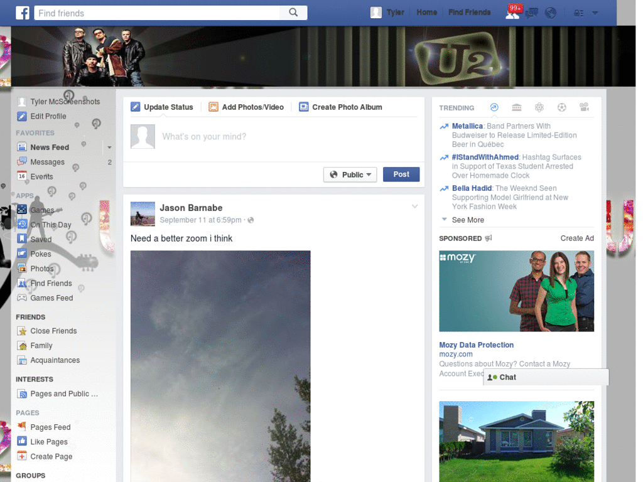Switch to Update Status tab
643x482 pixels.
coord(162,107)
